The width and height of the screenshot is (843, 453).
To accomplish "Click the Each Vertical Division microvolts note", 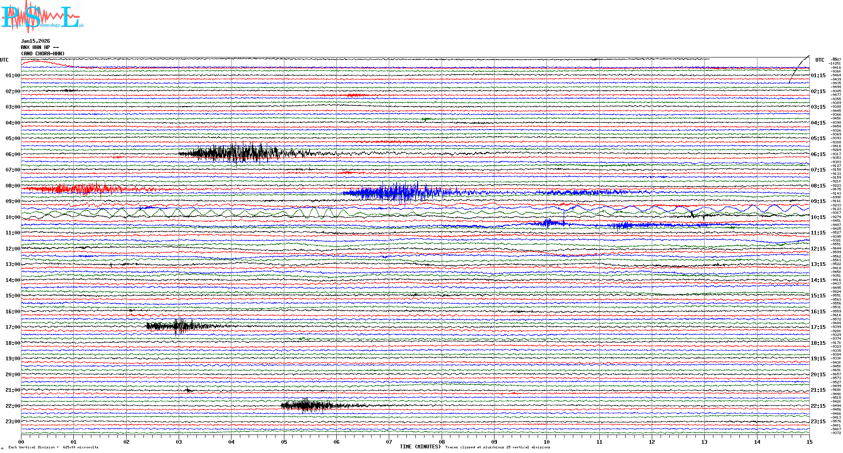I will [53, 447].
